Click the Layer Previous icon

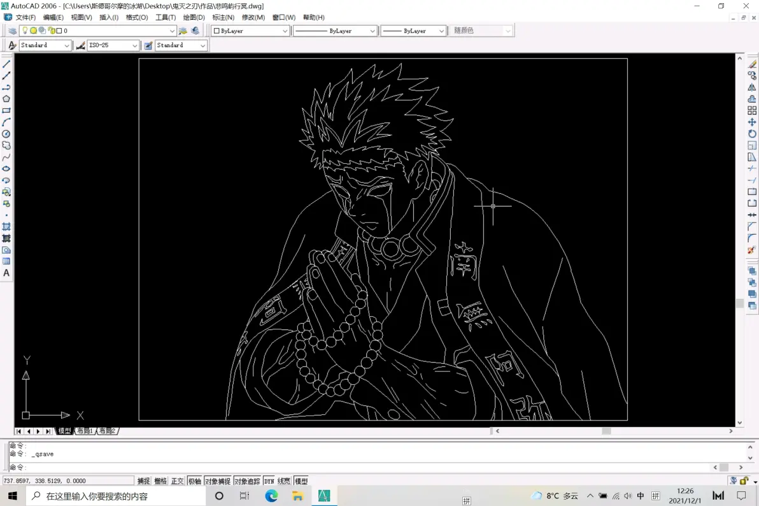(195, 31)
